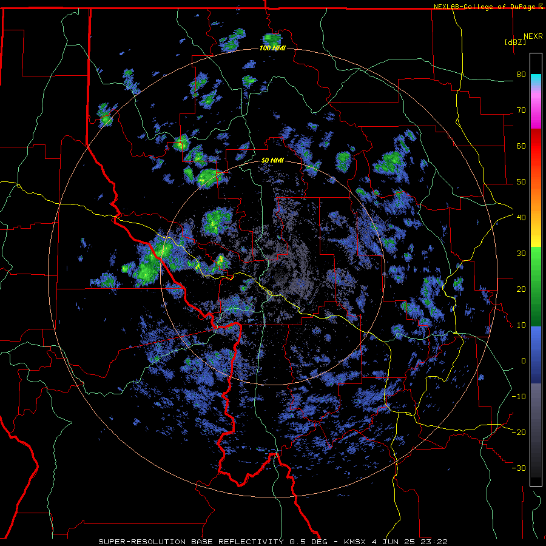Click the bright green band of the color bar
The height and width of the screenshot is (546, 546).
[536, 257]
